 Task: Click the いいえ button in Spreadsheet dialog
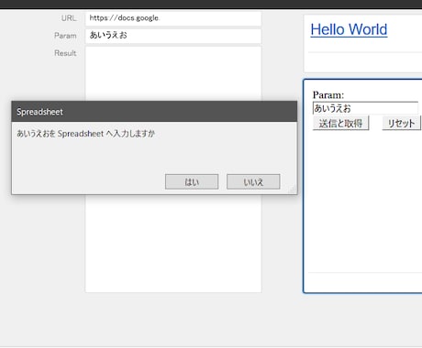pyautogui.click(x=253, y=182)
